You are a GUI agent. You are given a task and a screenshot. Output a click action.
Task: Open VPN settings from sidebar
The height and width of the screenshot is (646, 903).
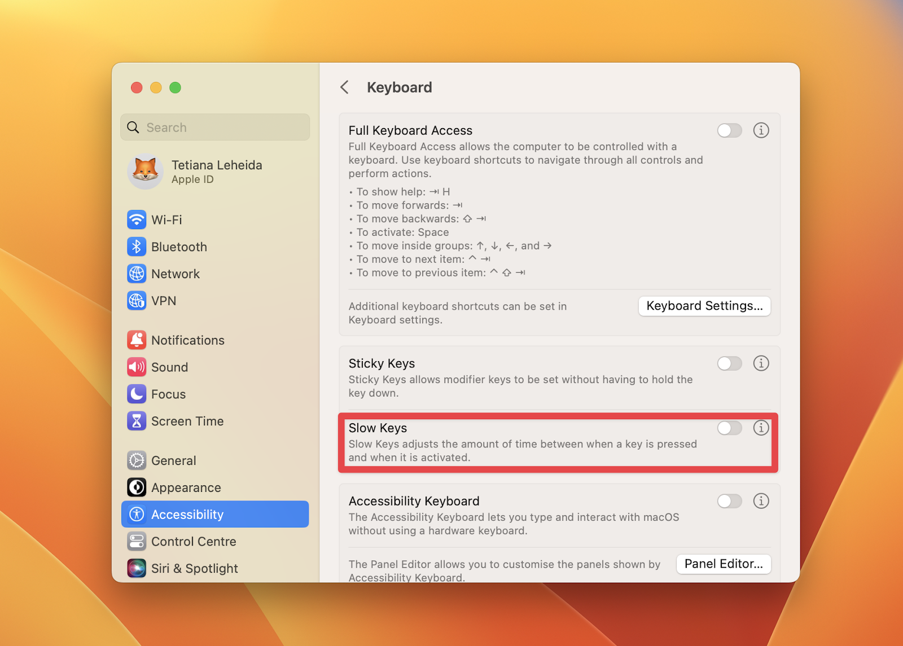click(x=137, y=301)
